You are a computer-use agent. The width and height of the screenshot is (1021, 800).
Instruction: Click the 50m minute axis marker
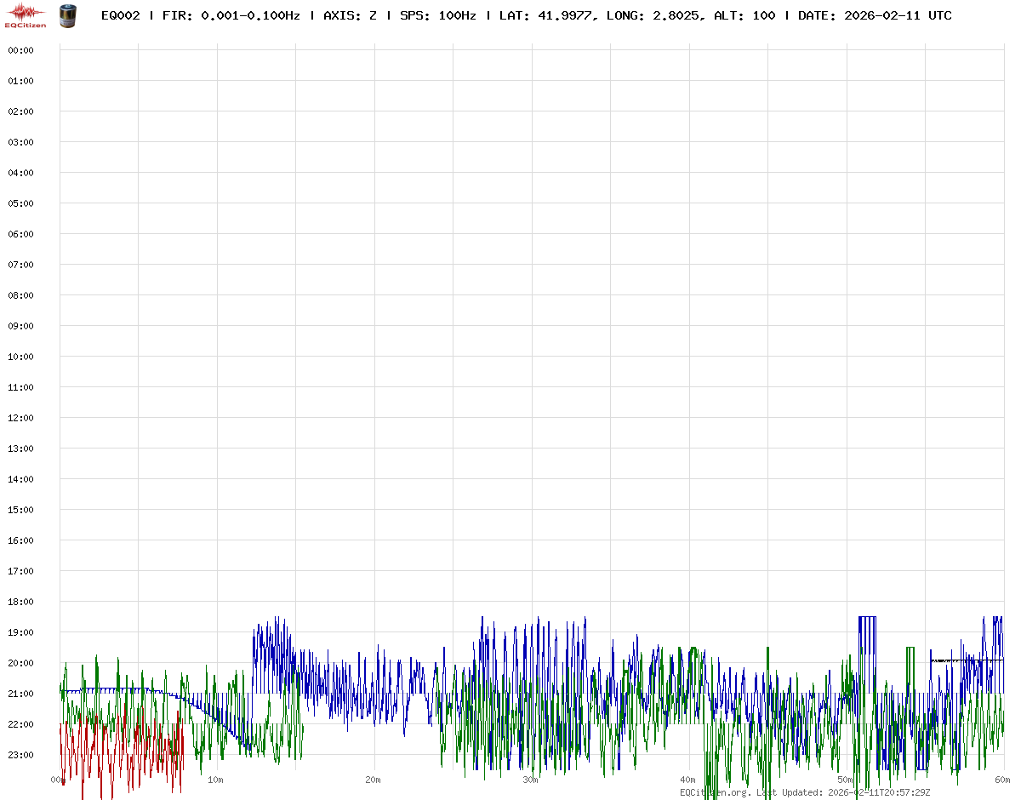[x=845, y=780]
